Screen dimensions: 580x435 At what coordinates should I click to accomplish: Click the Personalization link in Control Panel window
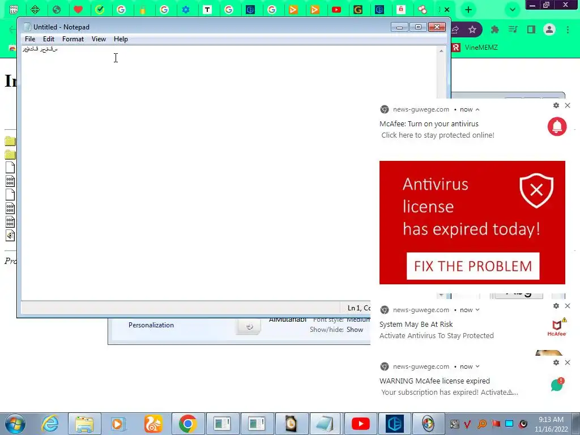coord(151,325)
